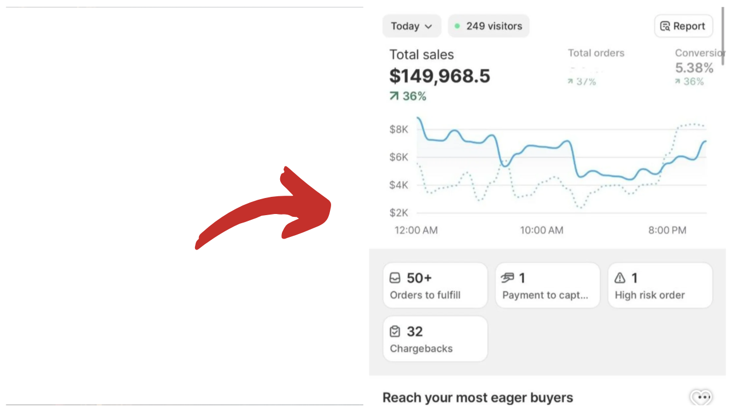Click the clipboard icon on Chargebacks

(395, 331)
